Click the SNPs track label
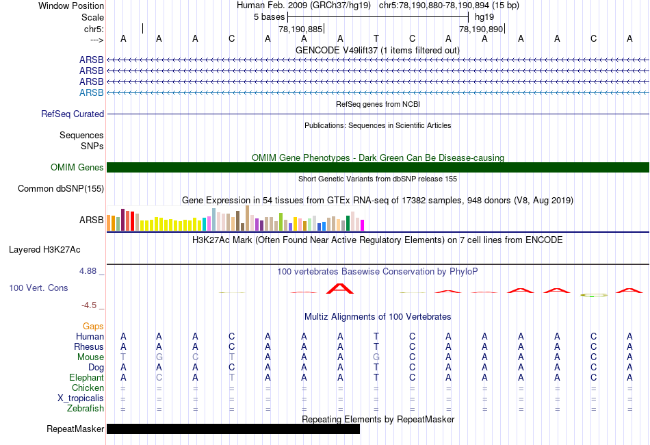650x445 pixels. pyautogui.click(x=92, y=146)
